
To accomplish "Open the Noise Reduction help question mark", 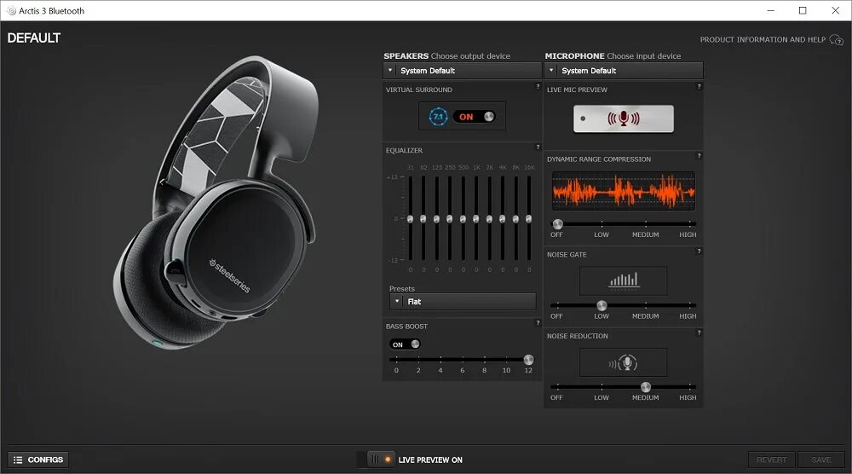I will tap(699, 332).
